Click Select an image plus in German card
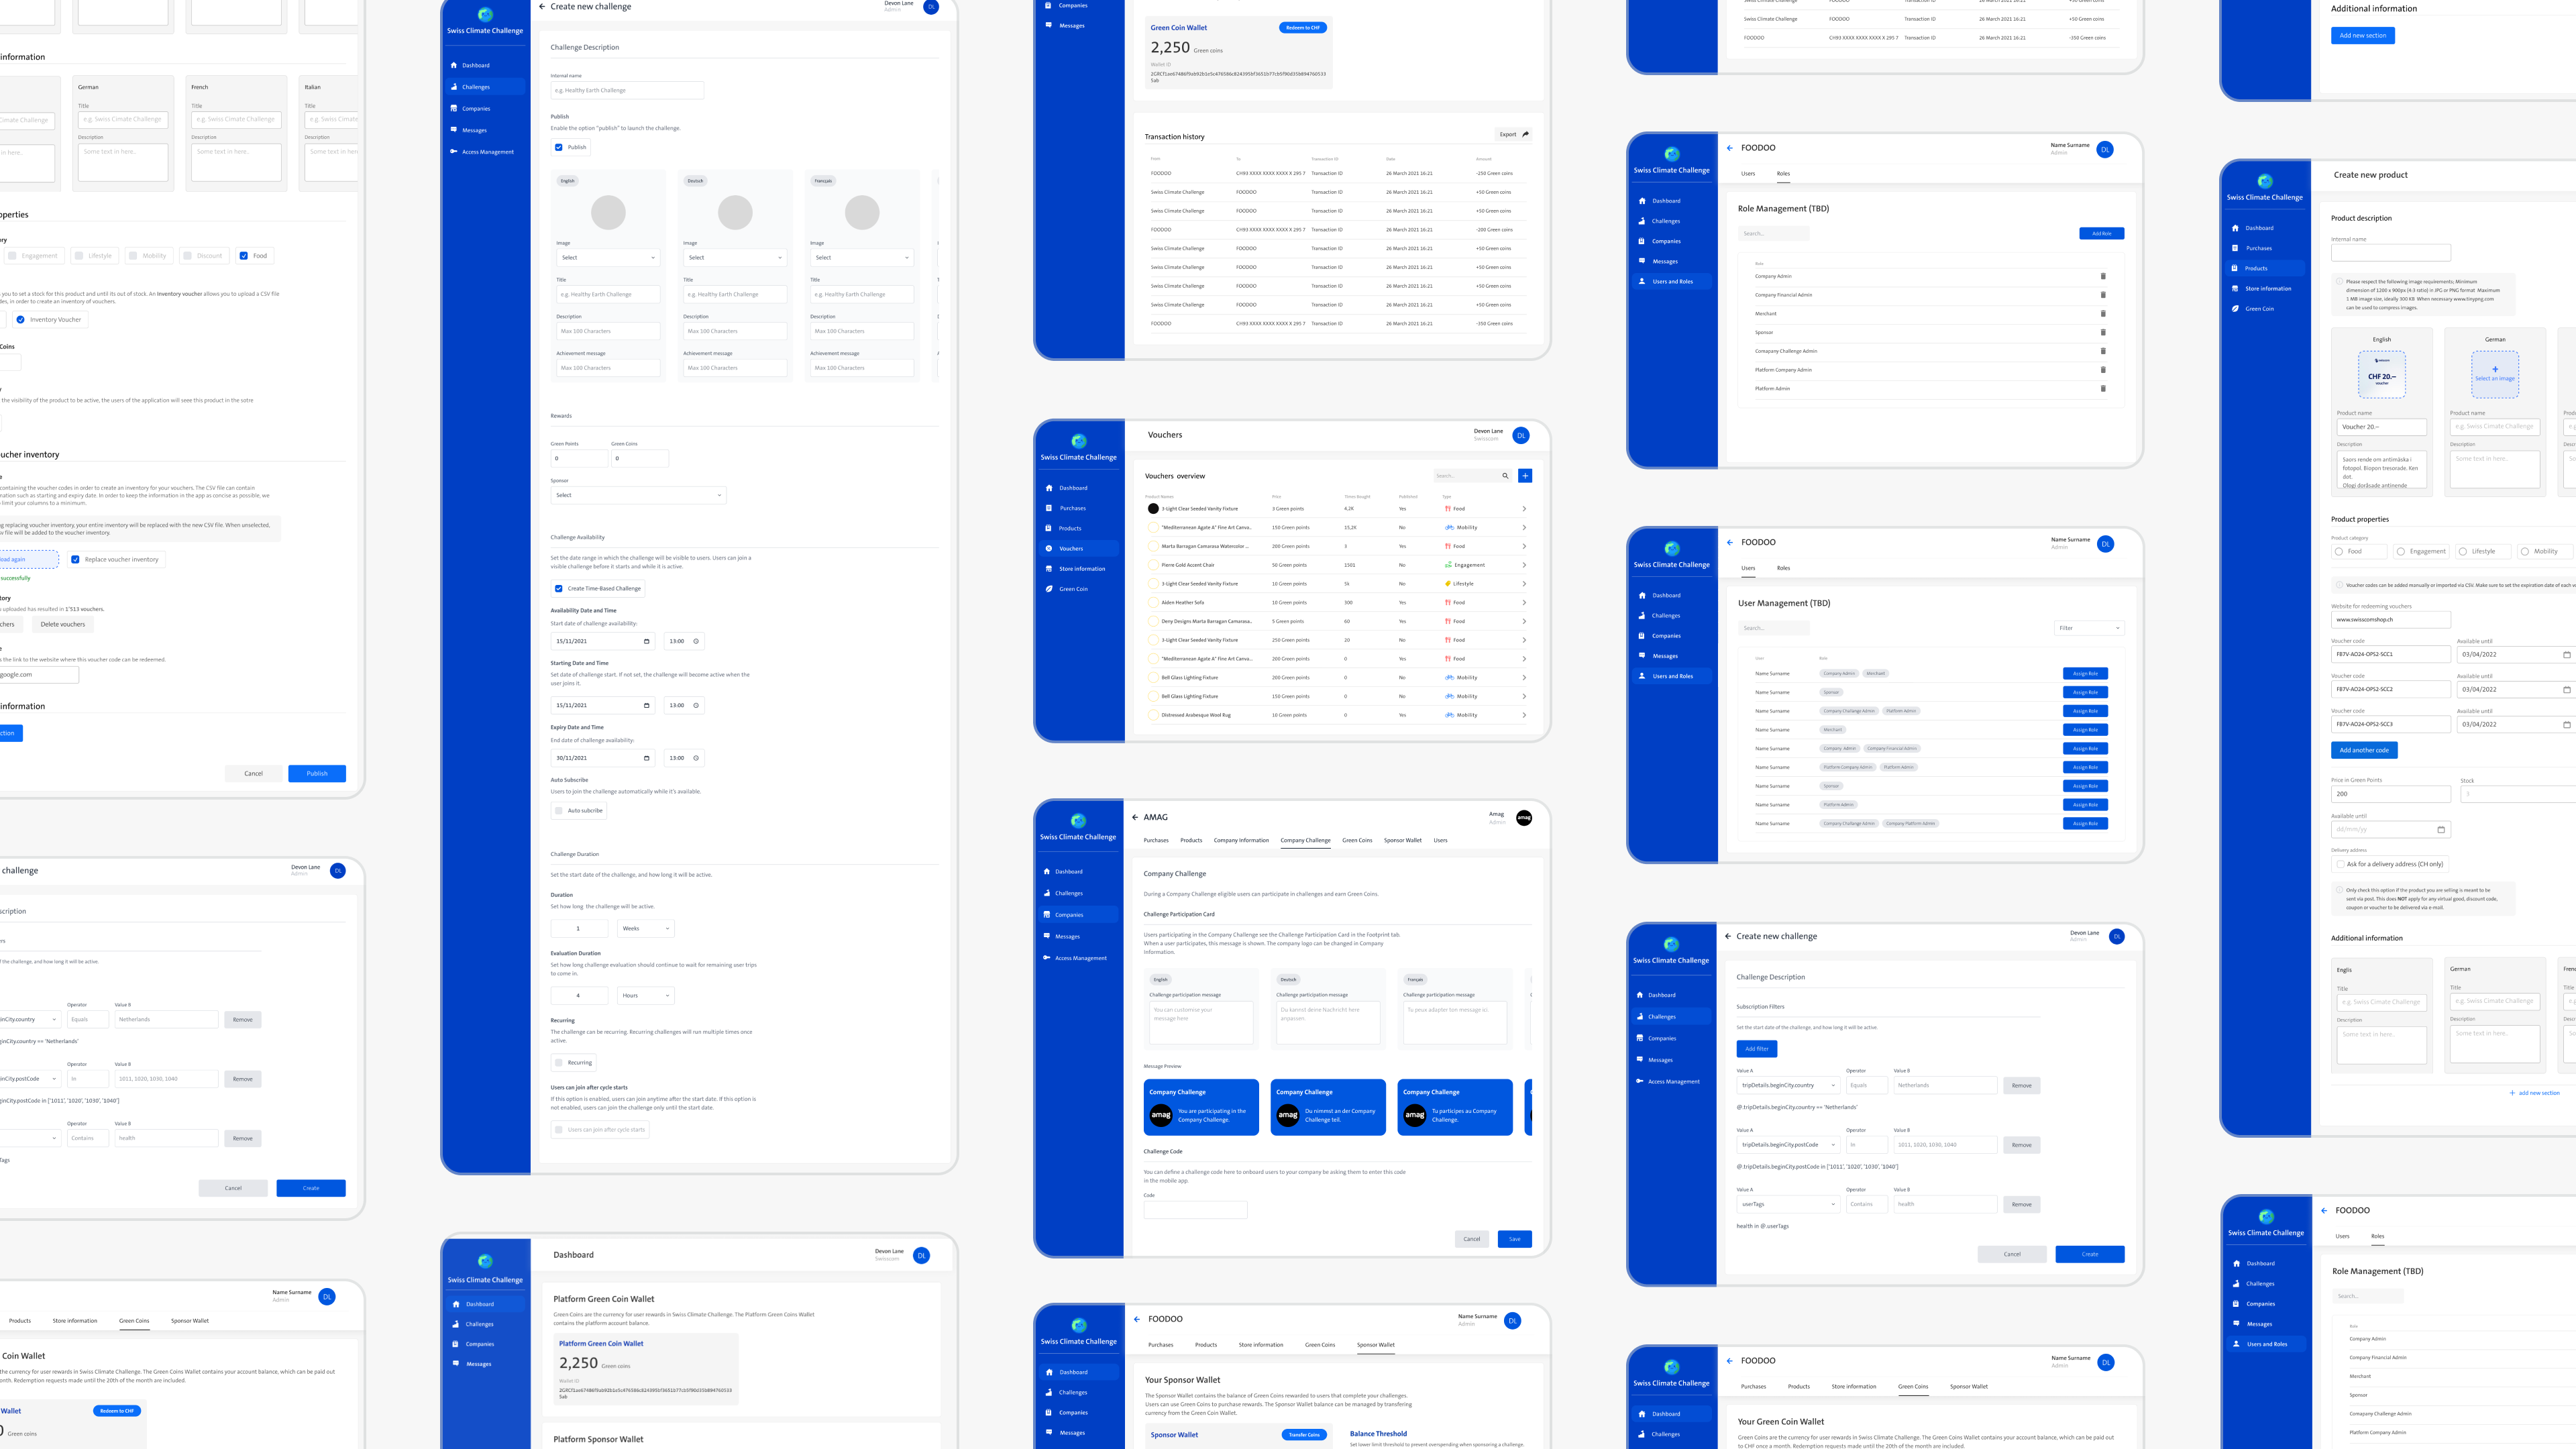 [x=2494, y=370]
